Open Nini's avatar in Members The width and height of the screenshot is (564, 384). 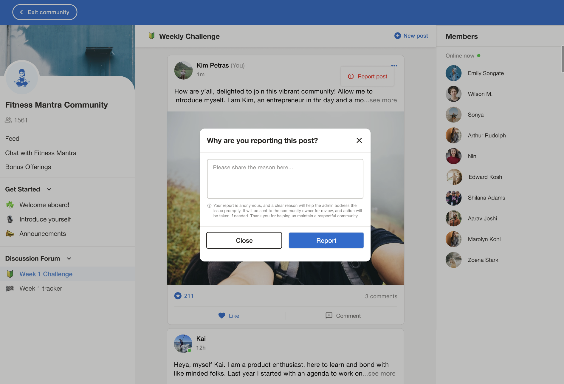(453, 156)
